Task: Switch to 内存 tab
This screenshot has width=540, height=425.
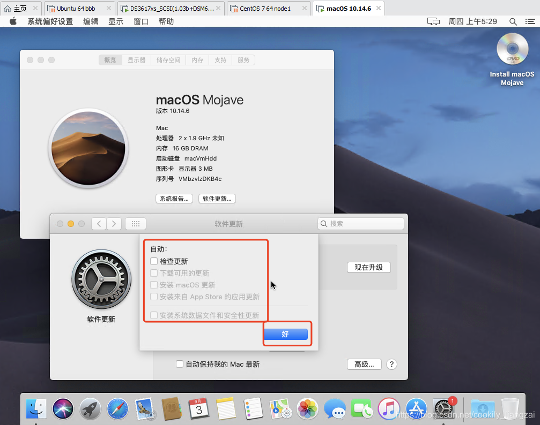Action: (197, 60)
